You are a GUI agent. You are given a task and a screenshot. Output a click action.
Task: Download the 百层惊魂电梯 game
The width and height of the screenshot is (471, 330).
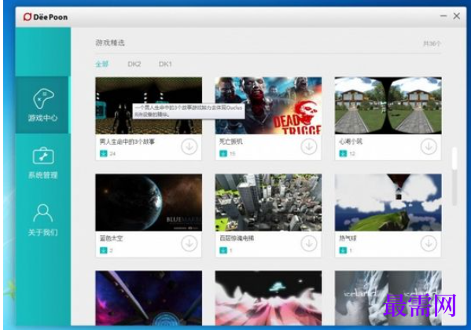click(x=309, y=244)
